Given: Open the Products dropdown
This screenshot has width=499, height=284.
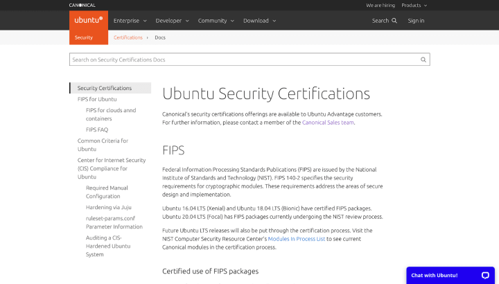Looking at the screenshot, I should [x=414, y=6].
